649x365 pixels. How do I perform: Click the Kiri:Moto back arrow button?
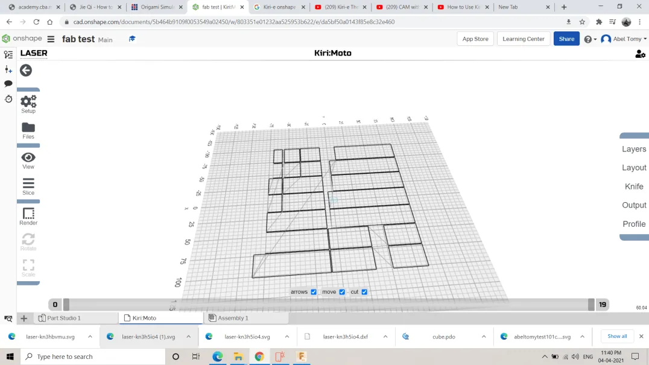pos(26,71)
